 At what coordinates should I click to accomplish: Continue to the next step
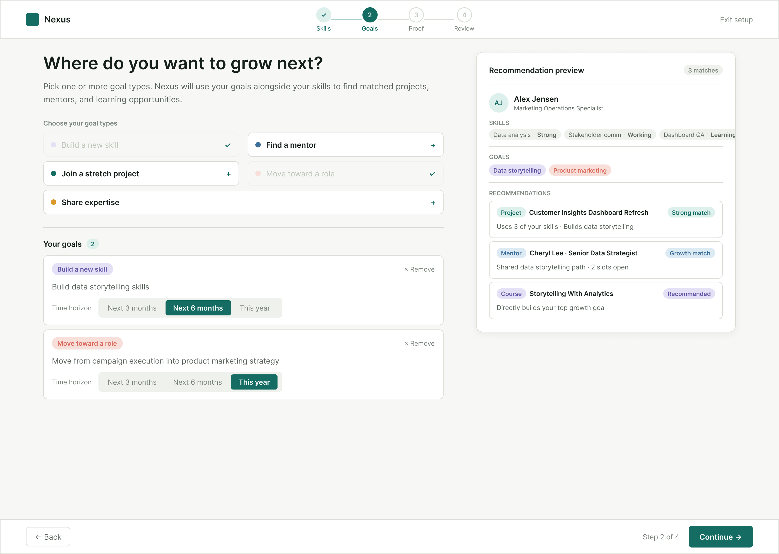pos(720,537)
